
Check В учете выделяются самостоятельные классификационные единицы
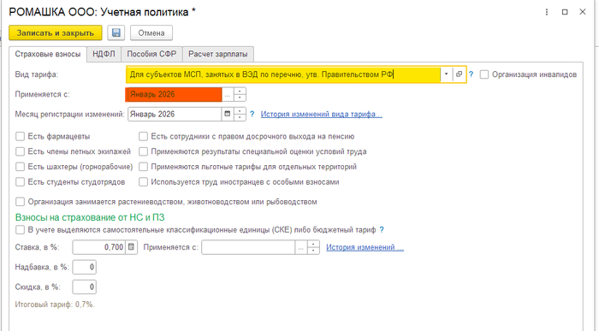click(20, 230)
